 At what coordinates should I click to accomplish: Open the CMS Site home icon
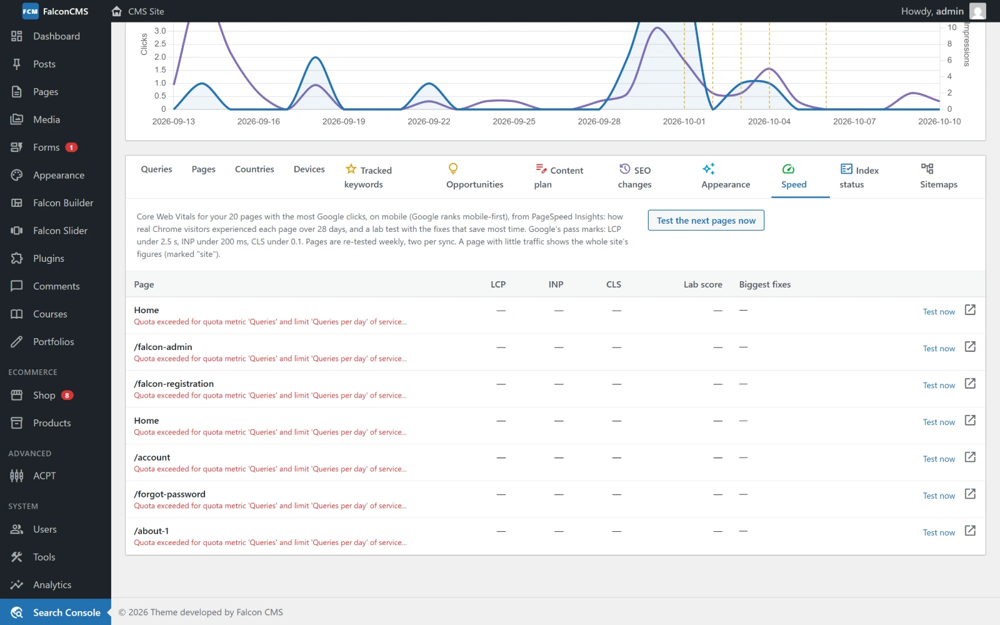[116, 11]
